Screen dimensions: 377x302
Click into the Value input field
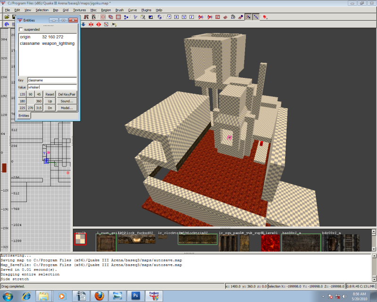(52, 87)
